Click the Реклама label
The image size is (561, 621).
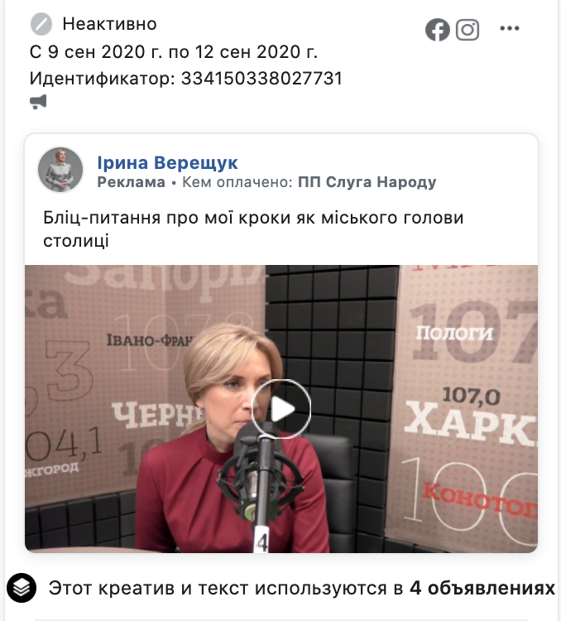[x=131, y=182]
